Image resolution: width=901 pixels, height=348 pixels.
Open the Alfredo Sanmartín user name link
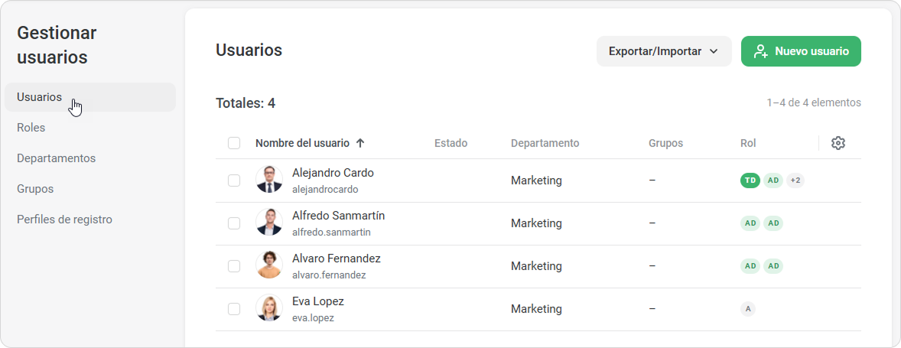point(338,216)
